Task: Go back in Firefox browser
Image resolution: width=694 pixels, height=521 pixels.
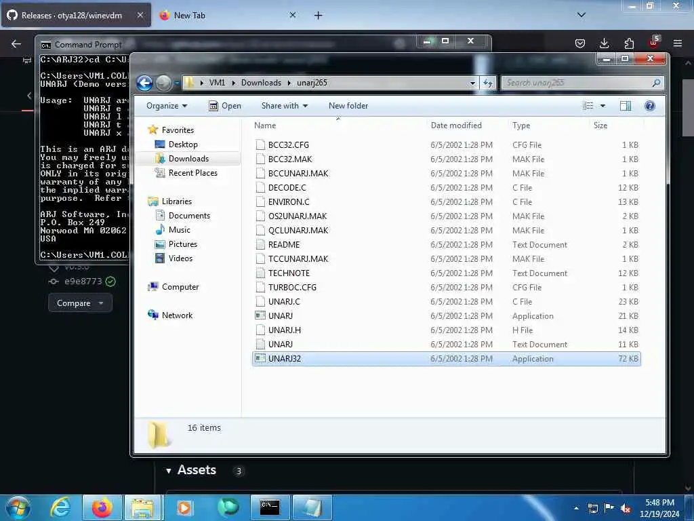Action: click(16, 43)
